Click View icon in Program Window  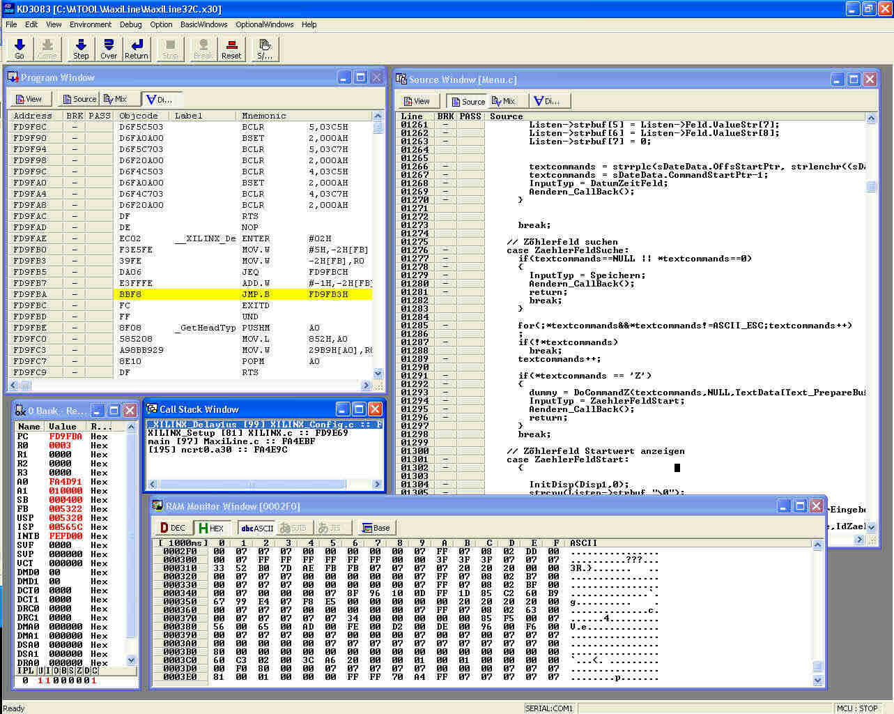click(x=29, y=99)
